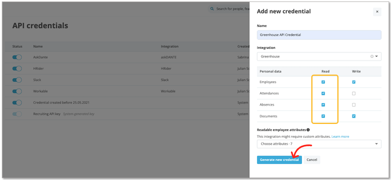Open the Integration dropdown showing Greenhouse
Screen dimensions: 391x180
point(319,56)
